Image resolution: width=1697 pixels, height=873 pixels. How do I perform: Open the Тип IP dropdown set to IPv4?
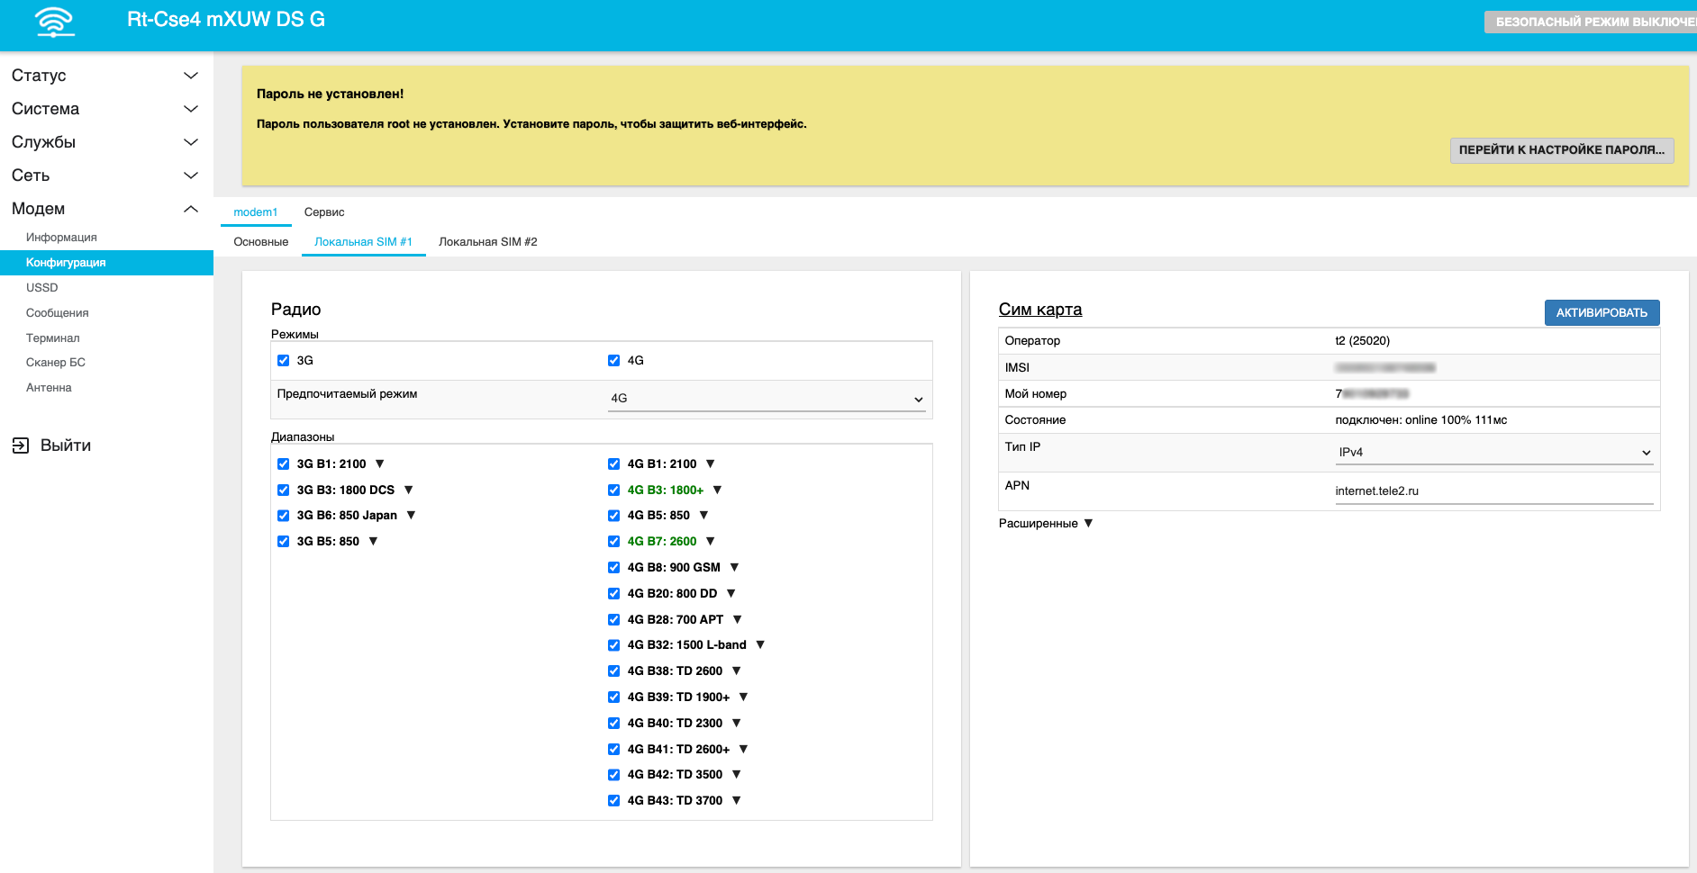[x=1494, y=453]
